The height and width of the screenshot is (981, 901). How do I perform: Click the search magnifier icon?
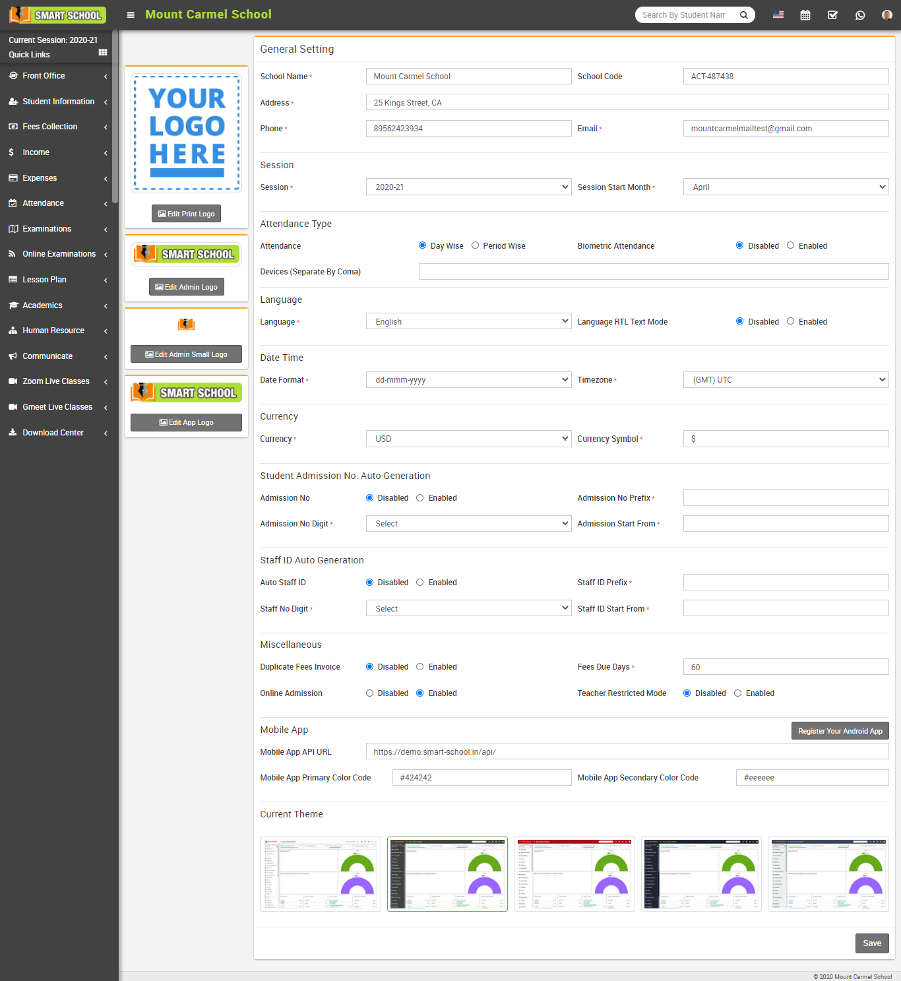[x=743, y=15]
